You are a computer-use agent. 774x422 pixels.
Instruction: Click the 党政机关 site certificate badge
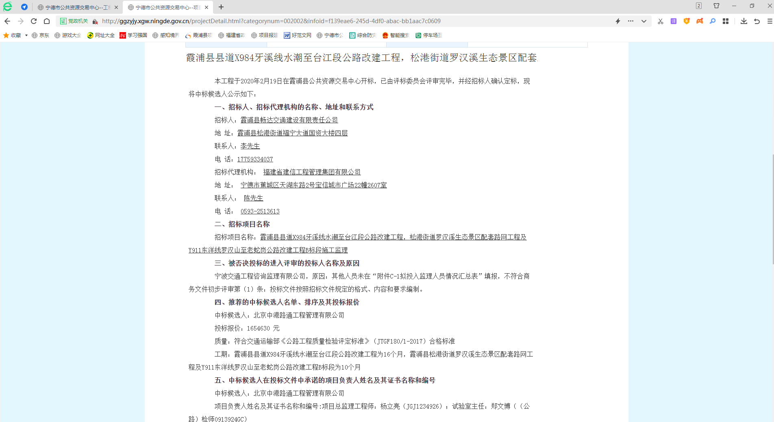click(x=74, y=21)
